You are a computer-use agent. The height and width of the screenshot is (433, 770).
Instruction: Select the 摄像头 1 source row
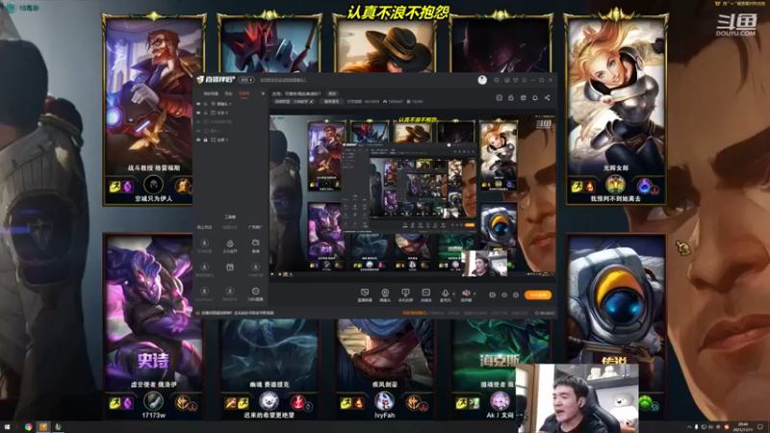click(x=231, y=104)
